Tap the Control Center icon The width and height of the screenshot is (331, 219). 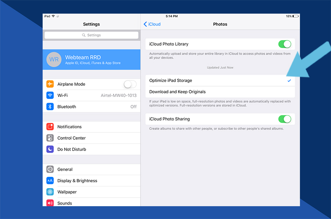pos(50,138)
